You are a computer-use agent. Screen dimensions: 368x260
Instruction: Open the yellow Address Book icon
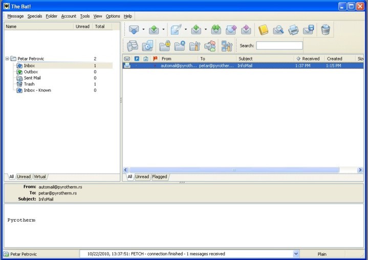point(263,30)
